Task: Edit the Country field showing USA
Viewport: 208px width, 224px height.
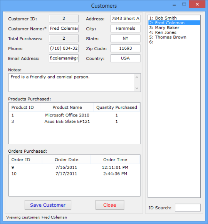Action: pyautogui.click(x=125, y=58)
